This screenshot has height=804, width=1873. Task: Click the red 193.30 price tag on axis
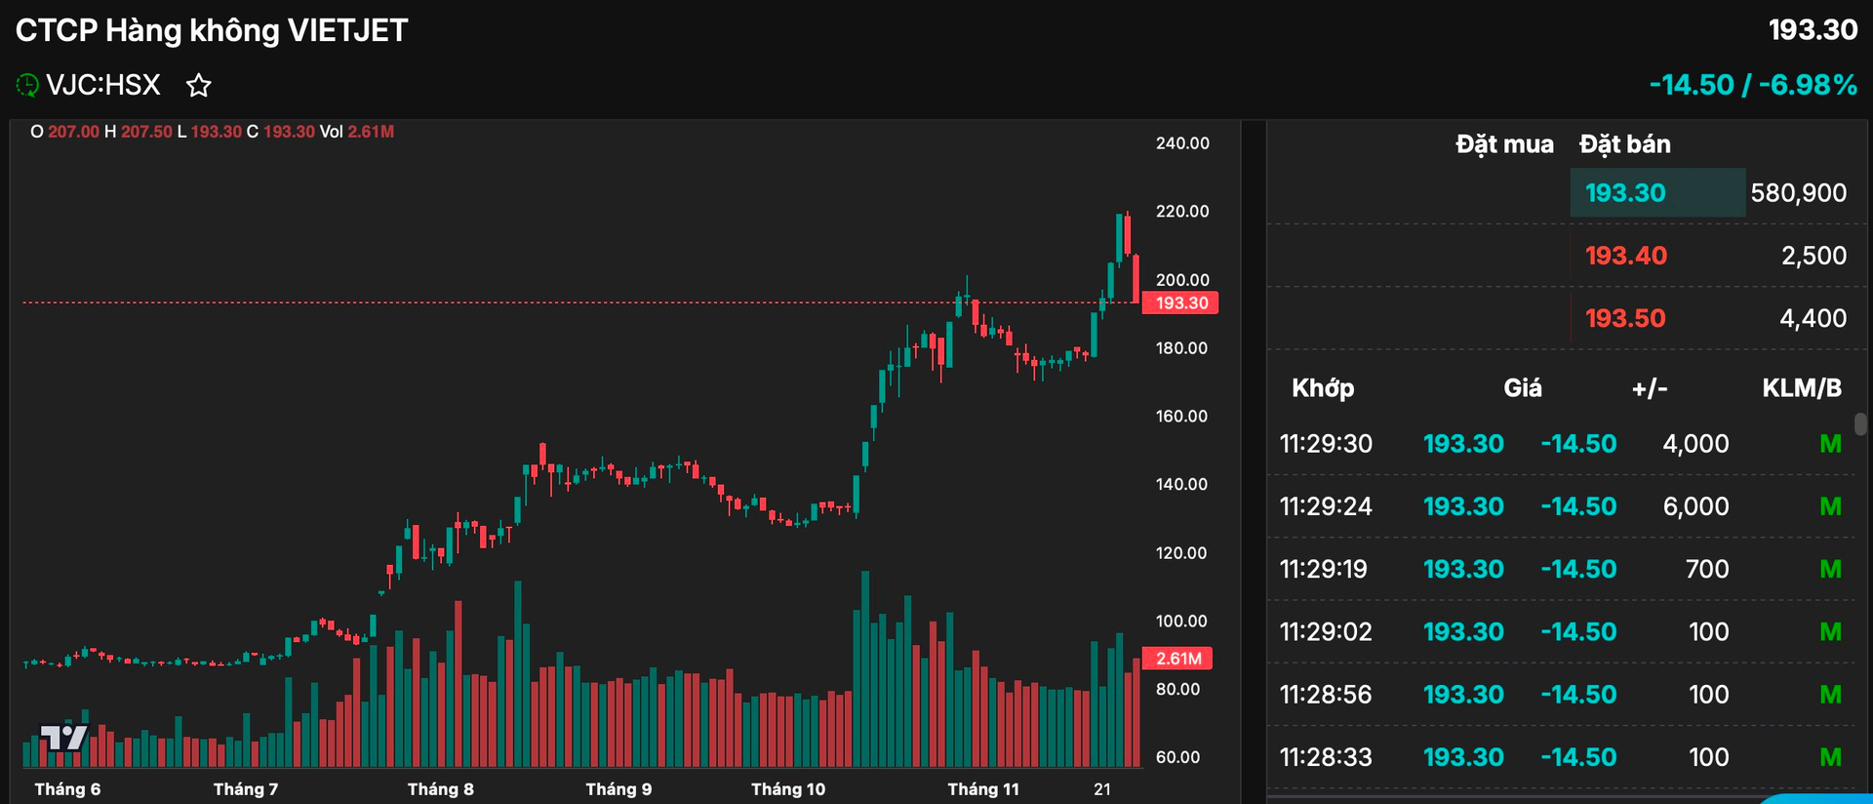1180,303
